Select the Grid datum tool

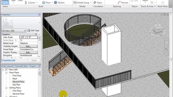(x=134, y=1)
